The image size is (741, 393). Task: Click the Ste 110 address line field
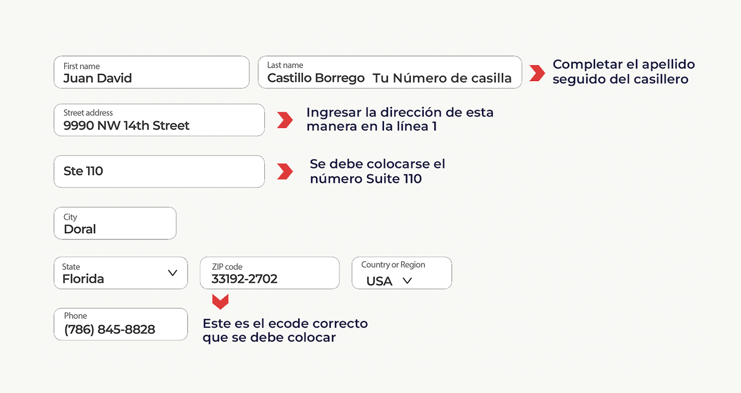[159, 172]
